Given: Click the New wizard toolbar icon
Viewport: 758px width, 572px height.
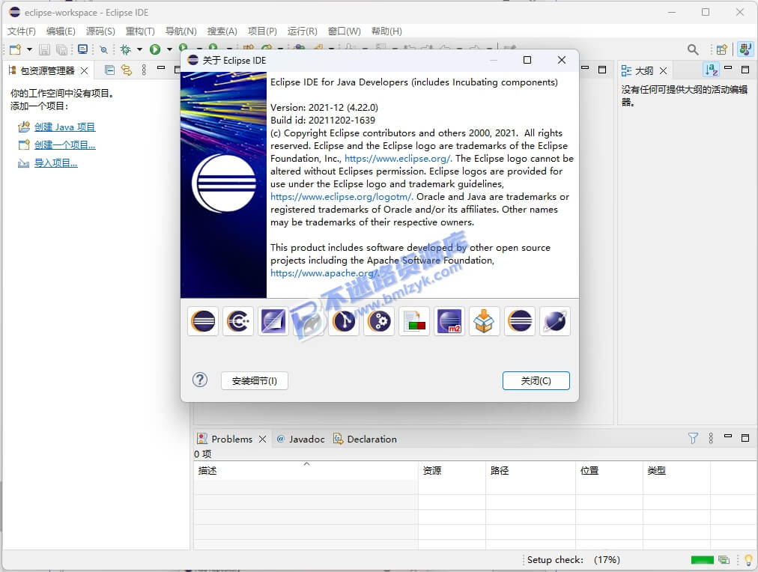Looking at the screenshot, I should (15, 49).
